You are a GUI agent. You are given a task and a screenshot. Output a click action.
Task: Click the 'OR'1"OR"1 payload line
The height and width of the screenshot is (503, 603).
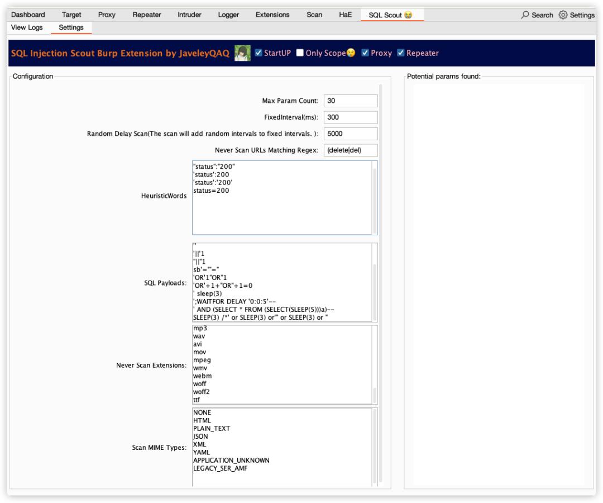(x=210, y=278)
